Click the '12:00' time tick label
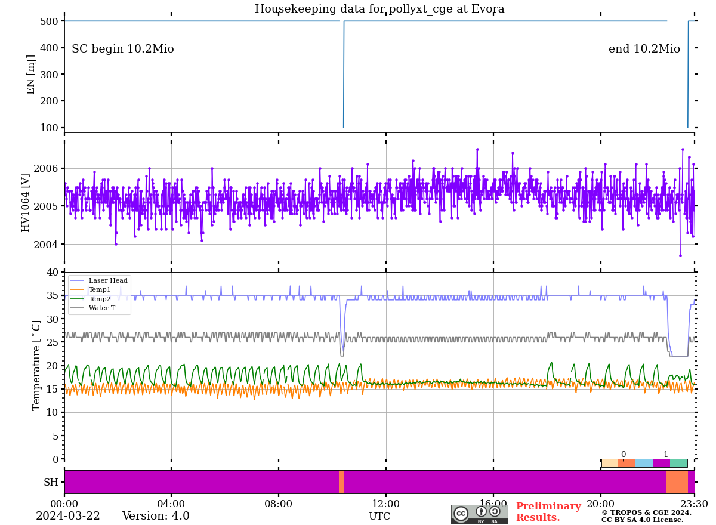The height and width of the screenshot is (525, 716). 386,504
